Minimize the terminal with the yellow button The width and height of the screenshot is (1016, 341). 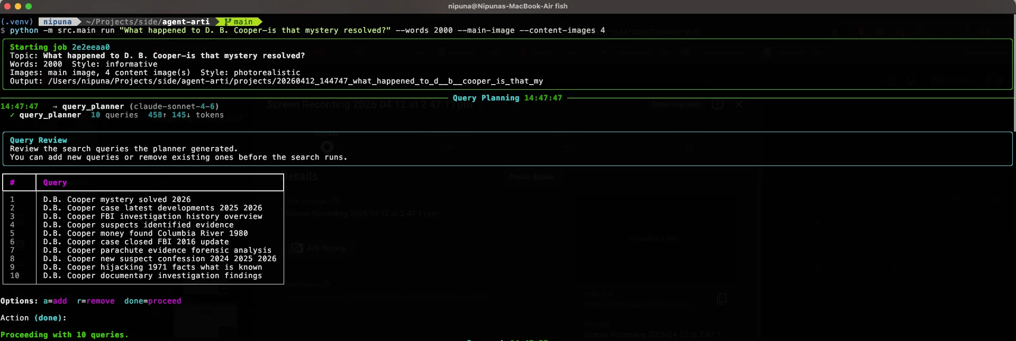(18, 6)
